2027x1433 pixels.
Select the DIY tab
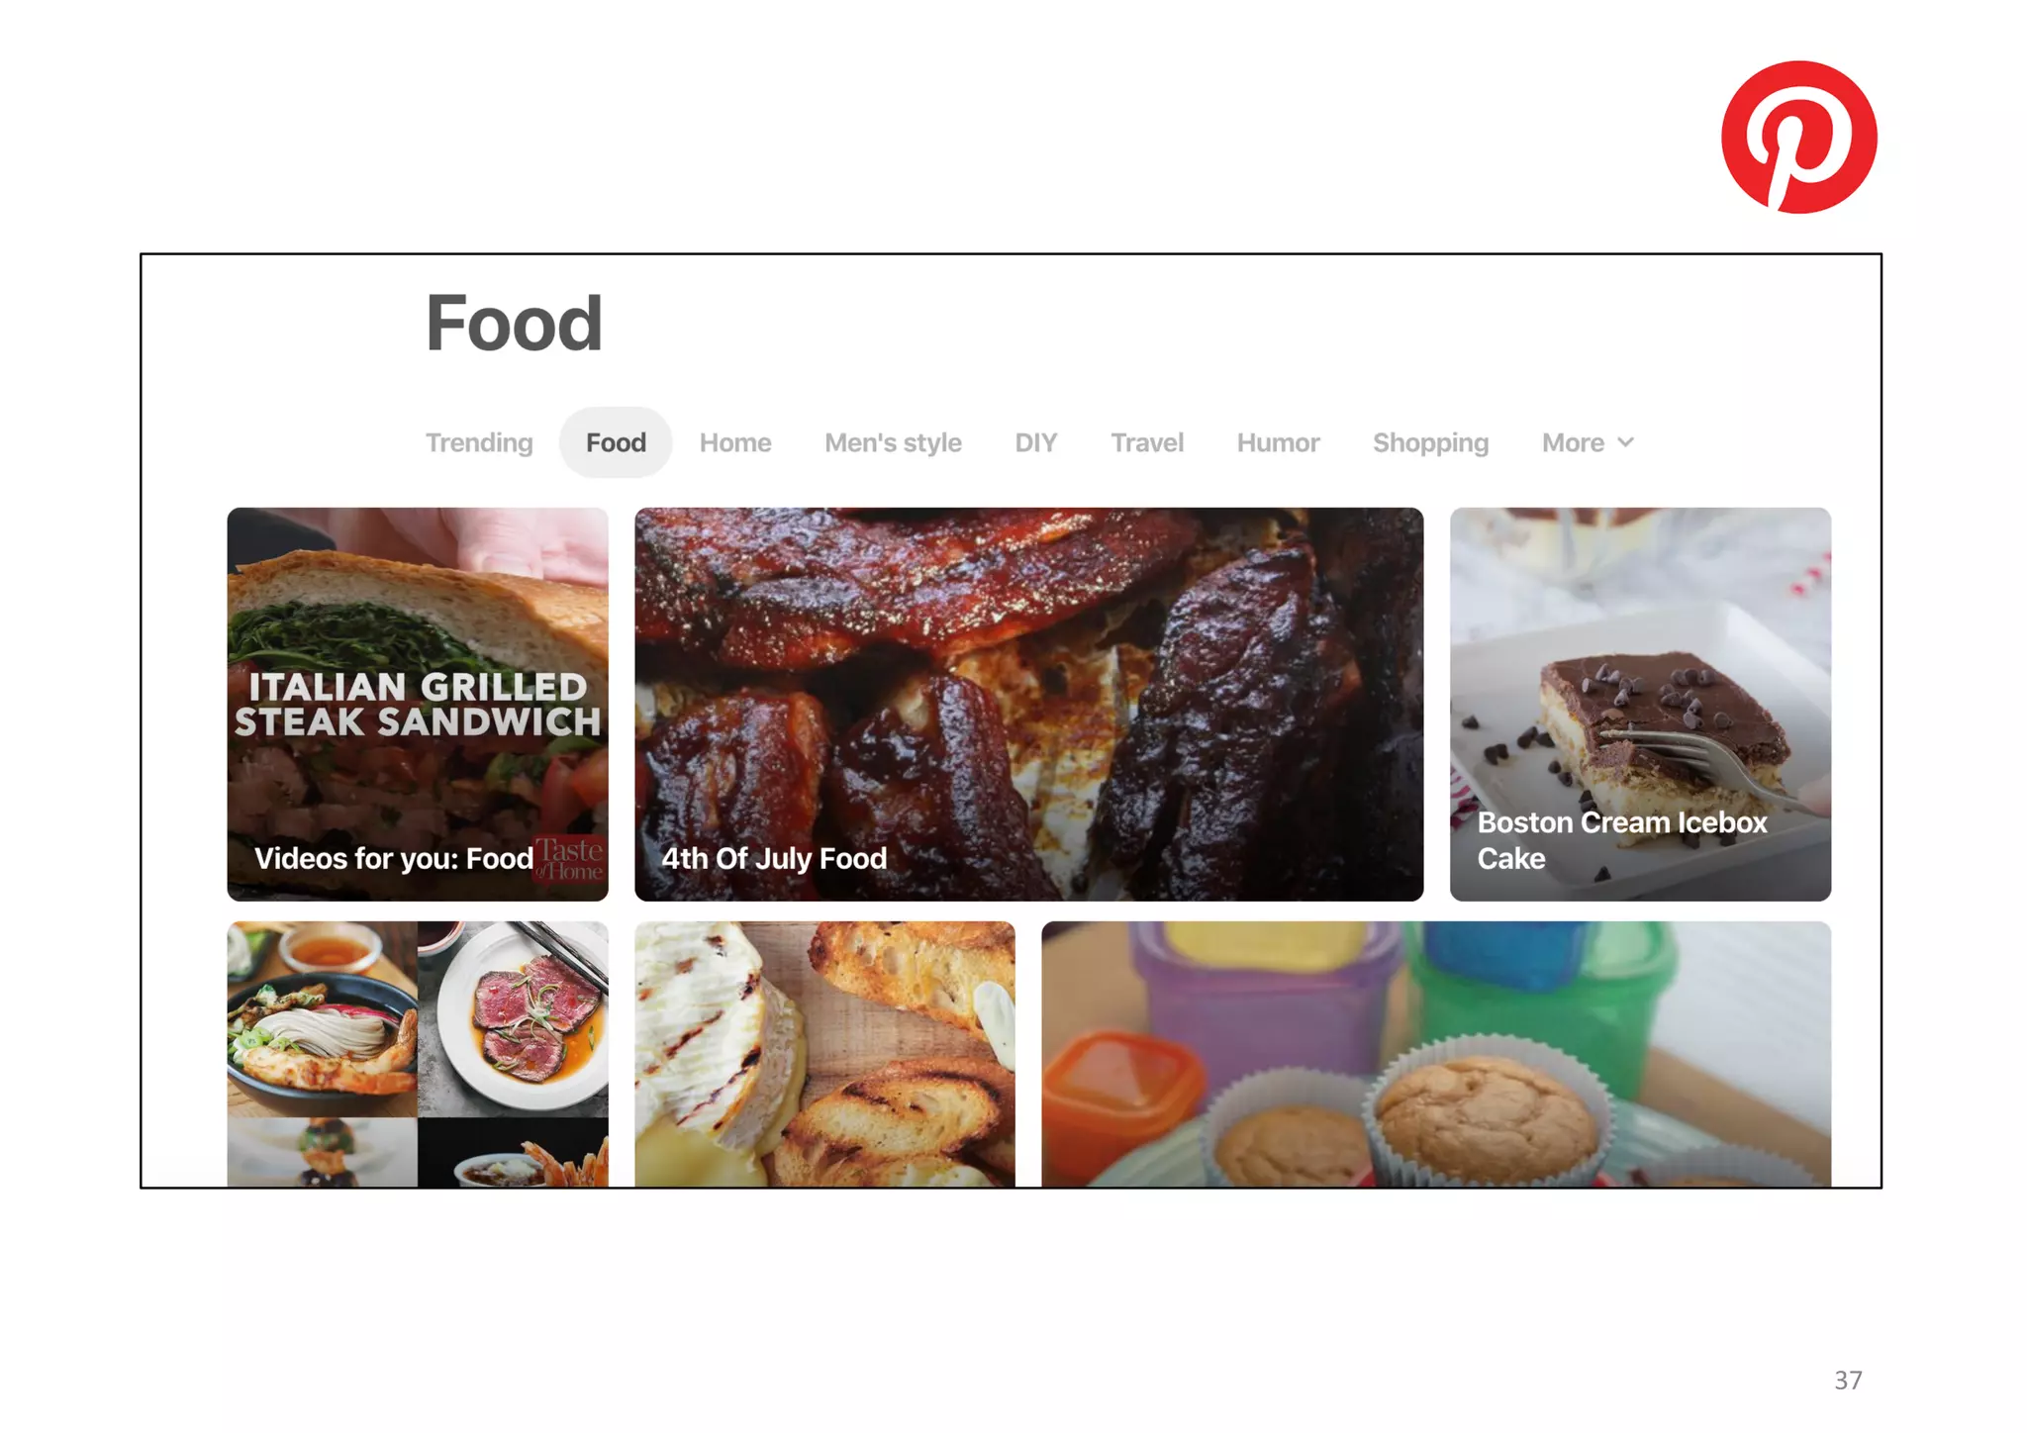pyautogui.click(x=1036, y=442)
